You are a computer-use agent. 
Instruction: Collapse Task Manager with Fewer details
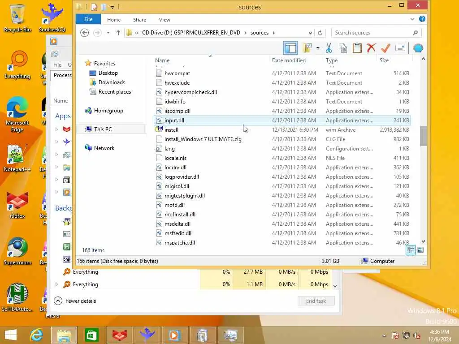[75, 301]
